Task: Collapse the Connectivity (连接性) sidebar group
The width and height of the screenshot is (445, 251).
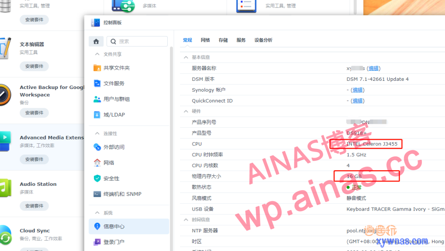Action: click(x=97, y=133)
